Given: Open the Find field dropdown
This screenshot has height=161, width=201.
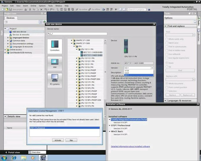Looking at the screenshot, I should [193, 35].
